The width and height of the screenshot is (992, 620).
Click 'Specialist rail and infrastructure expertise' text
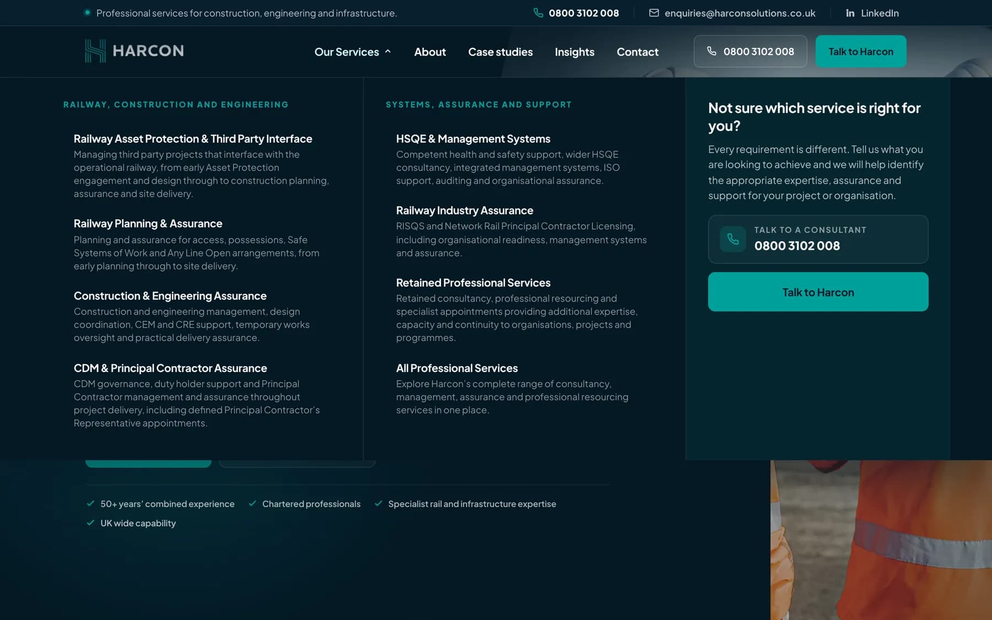click(x=472, y=504)
